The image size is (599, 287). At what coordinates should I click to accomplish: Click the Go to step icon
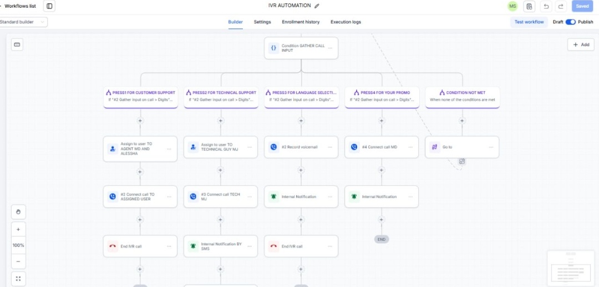click(435, 147)
